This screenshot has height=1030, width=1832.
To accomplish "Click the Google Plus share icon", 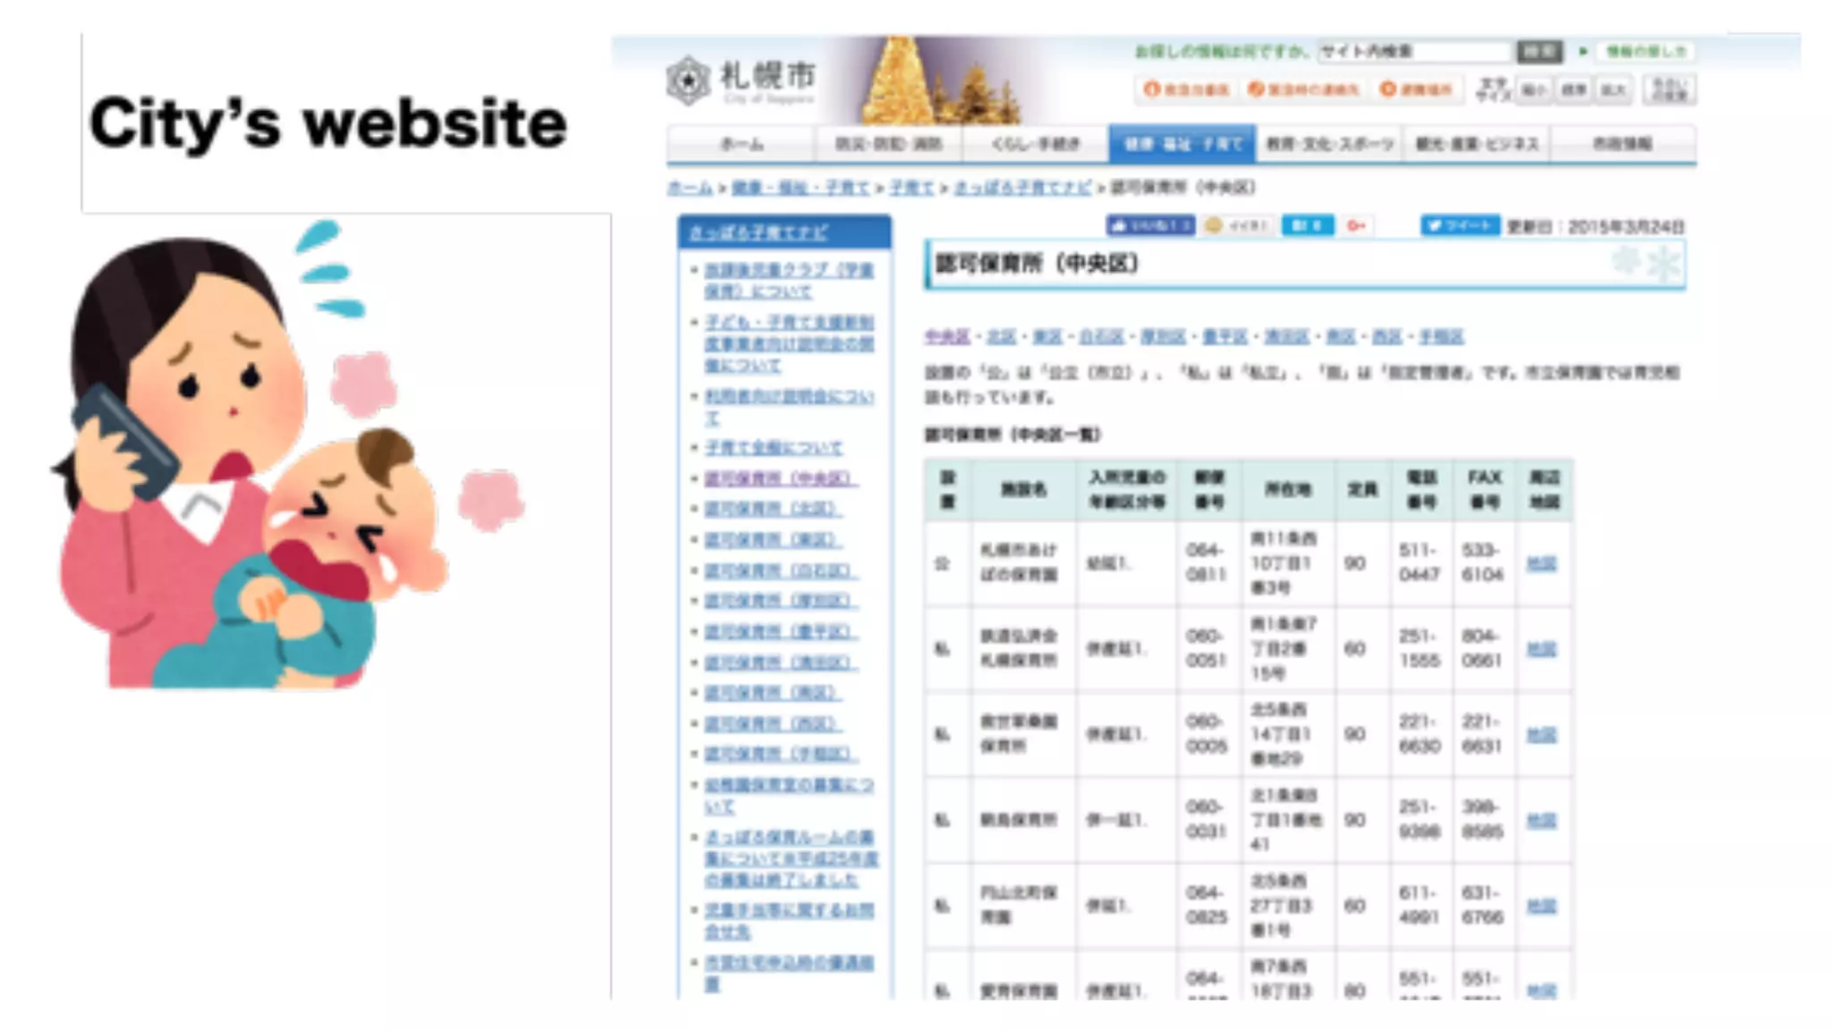I will click(1356, 225).
